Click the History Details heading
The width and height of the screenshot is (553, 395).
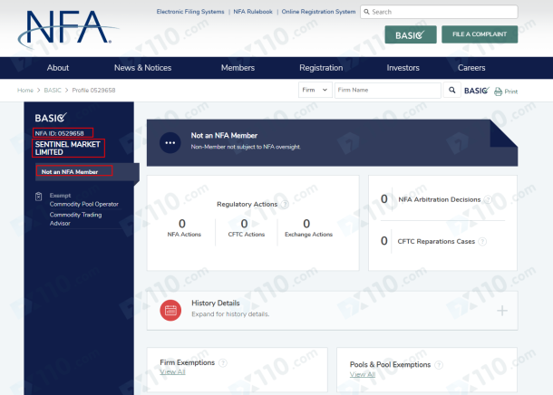pos(216,303)
